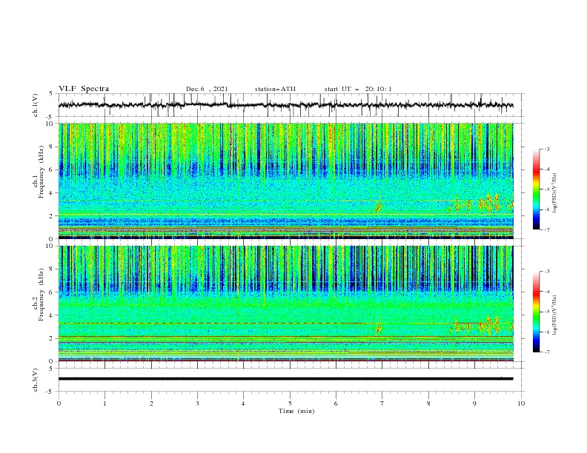The height and width of the screenshot is (453, 587).
Task: Click the "-7" tick on ch.1 color bar
Action: click(x=546, y=229)
